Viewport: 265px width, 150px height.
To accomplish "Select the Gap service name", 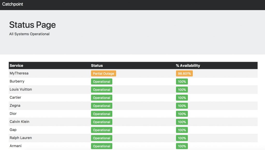I will pyautogui.click(x=13, y=130).
